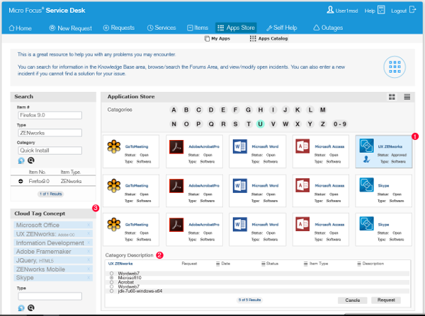Open the Services tab

pyautogui.click(x=161, y=28)
